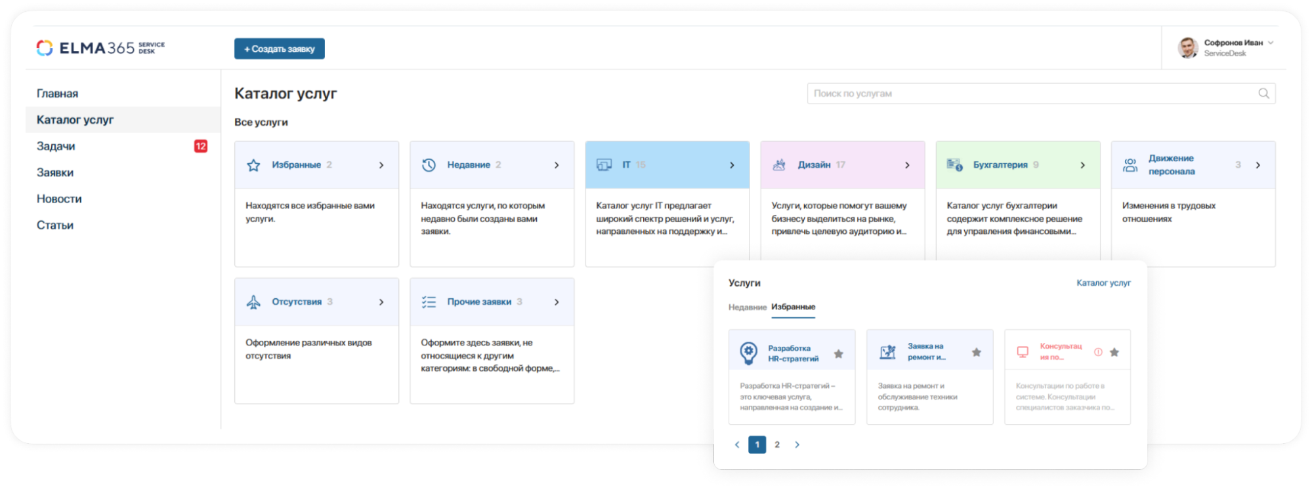Click the search magnifier icon

coord(1263,94)
